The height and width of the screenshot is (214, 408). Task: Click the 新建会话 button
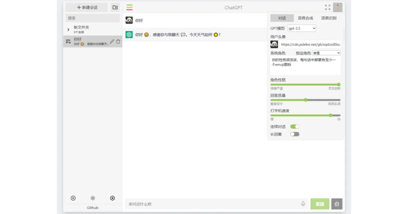point(87,7)
